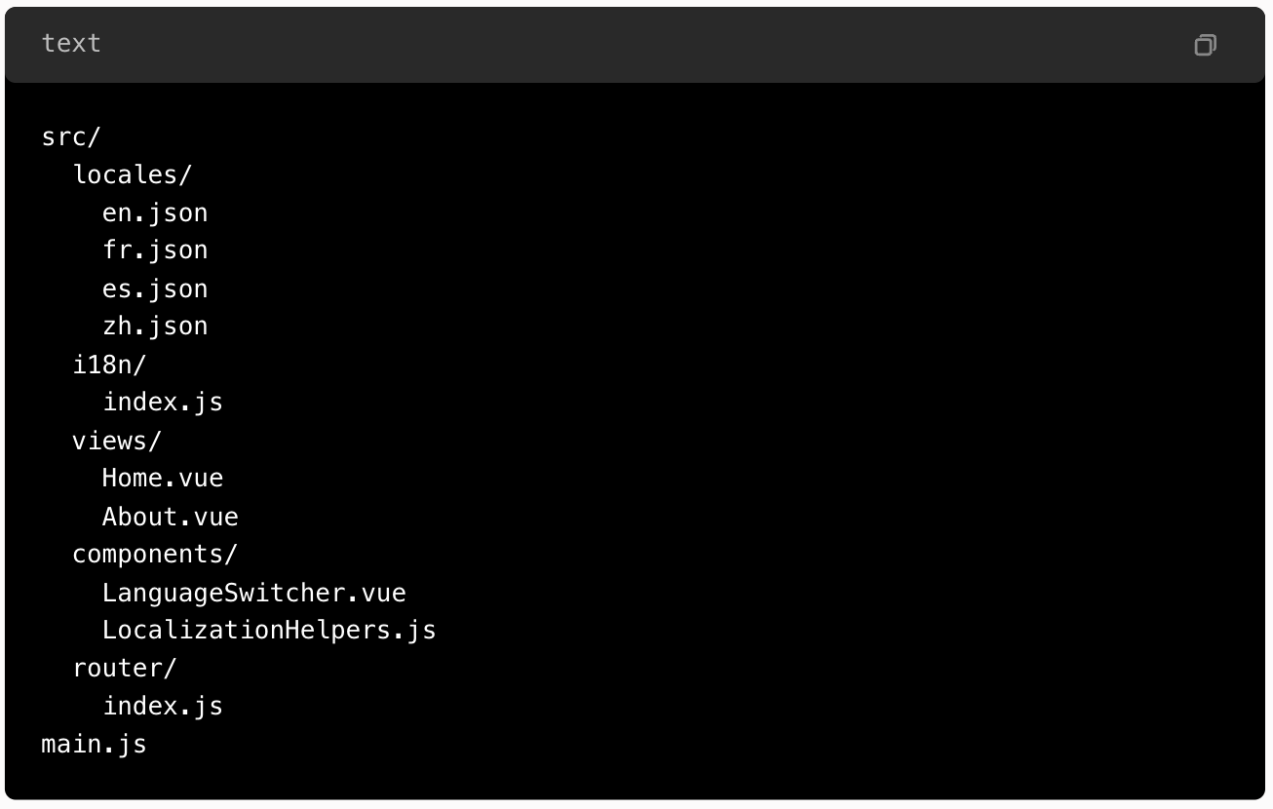The image size is (1273, 809).
Task: Click the router/ folder entry
Action: 125,669
